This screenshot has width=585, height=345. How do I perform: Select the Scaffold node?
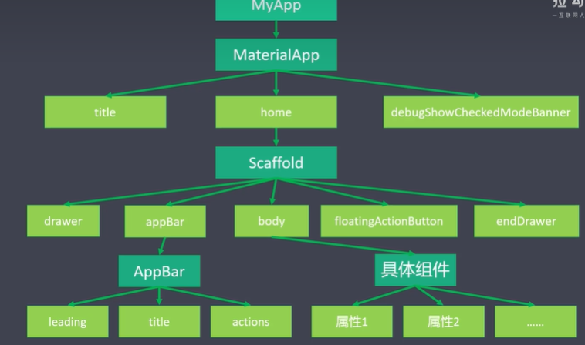(276, 163)
